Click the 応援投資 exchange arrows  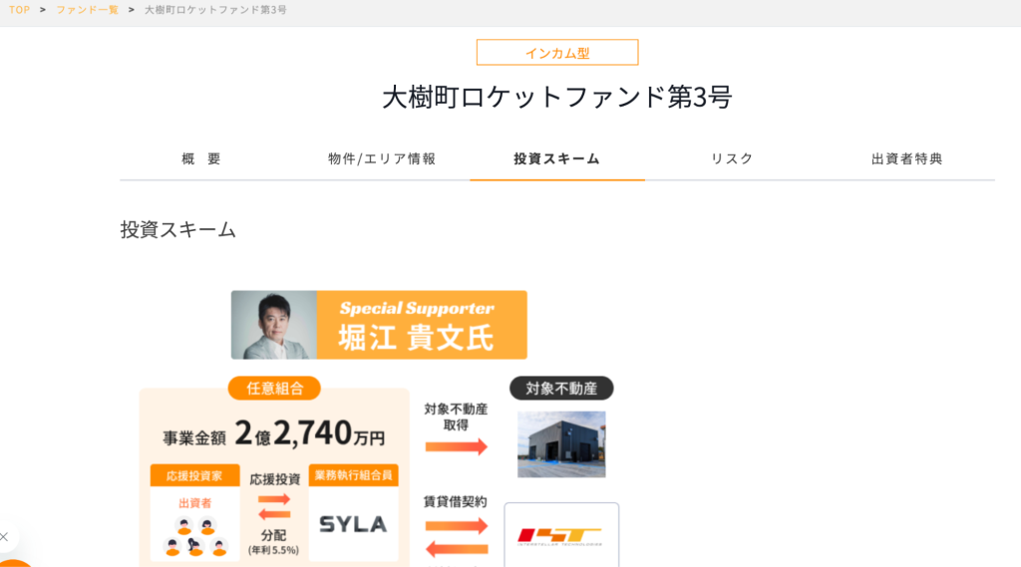coord(274,507)
